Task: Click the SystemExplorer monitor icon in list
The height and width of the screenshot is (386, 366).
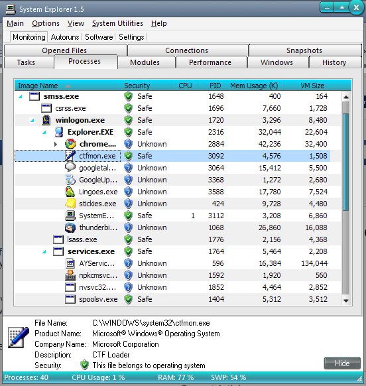Action: [x=70, y=216]
